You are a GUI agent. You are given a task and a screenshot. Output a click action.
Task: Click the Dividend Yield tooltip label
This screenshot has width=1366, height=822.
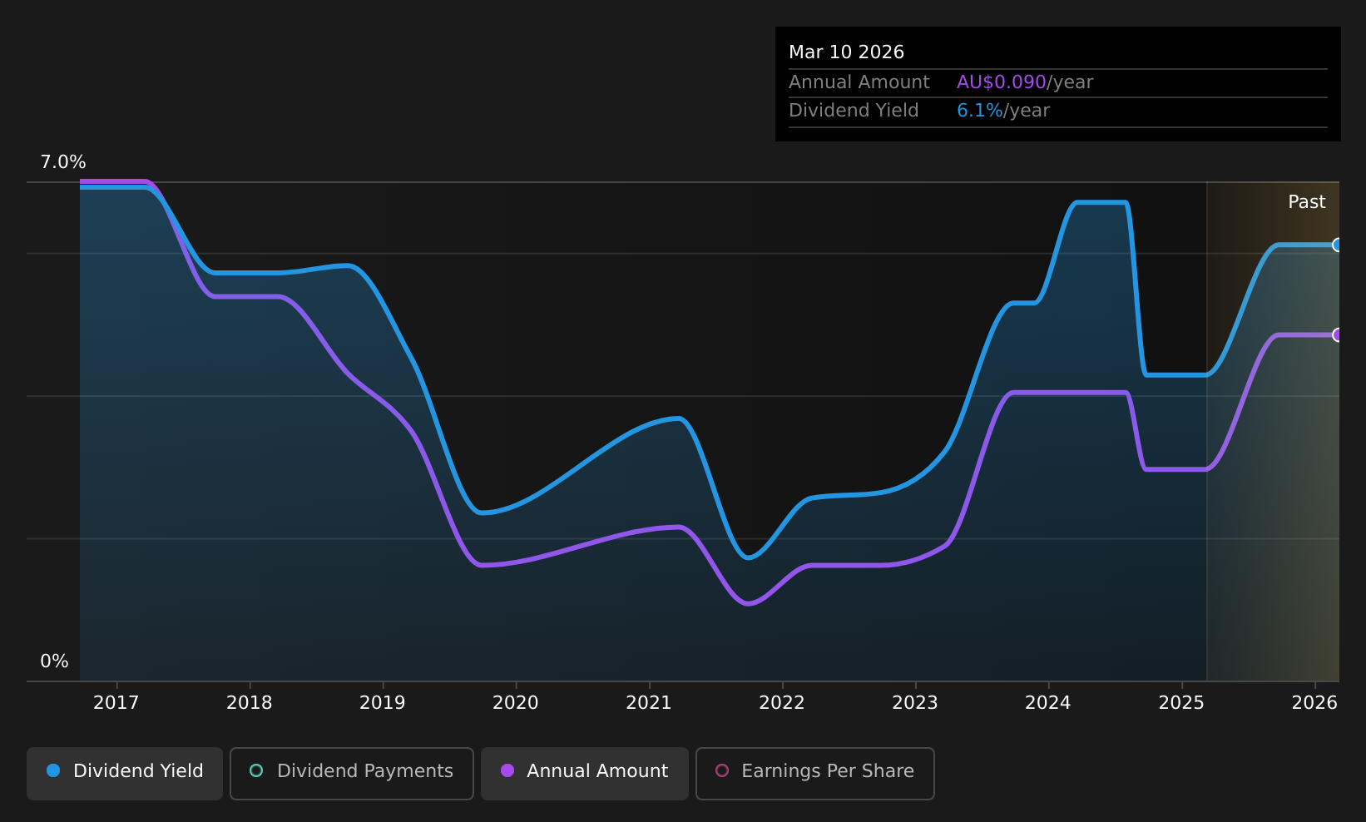coord(854,111)
